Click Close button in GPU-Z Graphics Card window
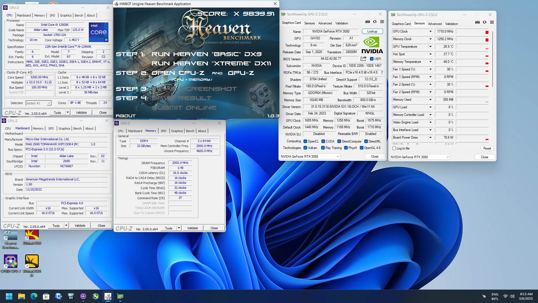This screenshot has height=303, width=538. [374, 157]
